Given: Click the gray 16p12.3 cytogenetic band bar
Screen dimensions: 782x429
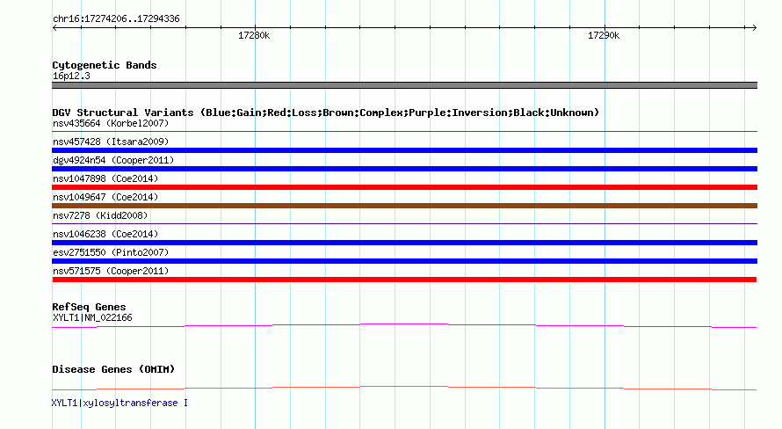Looking at the screenshot, I should click(404, 85).
